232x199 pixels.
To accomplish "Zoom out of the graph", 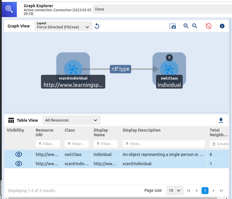I will [195, 26].
